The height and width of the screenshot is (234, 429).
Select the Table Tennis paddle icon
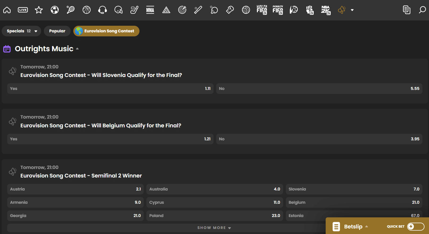(214, 10)
